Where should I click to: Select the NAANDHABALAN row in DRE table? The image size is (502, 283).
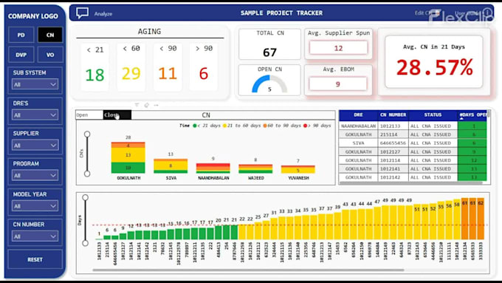(413, 126)
